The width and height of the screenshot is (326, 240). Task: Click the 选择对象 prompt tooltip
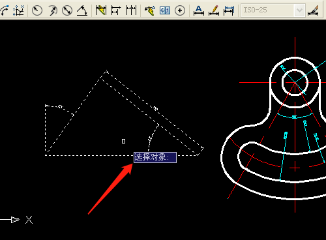(x=155, y=157)
